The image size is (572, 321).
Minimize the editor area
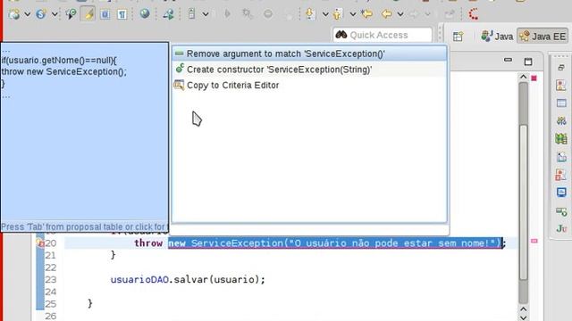click(x=508, y=60)
